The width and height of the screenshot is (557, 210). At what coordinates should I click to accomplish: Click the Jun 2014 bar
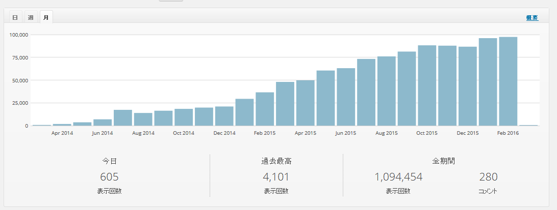[x=103, y=123]
